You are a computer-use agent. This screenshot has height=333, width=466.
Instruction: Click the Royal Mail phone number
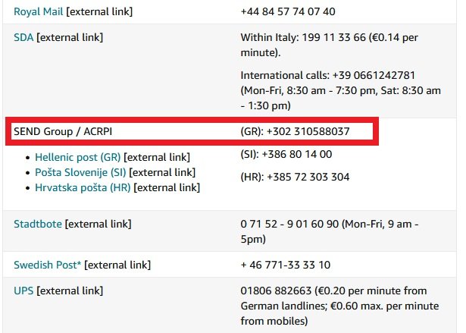pyautogui.click(x=288, y=11)
